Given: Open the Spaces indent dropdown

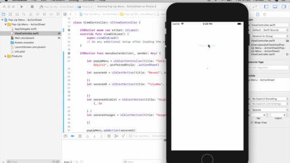Looking at the screenshot, I should pos(270,110).
